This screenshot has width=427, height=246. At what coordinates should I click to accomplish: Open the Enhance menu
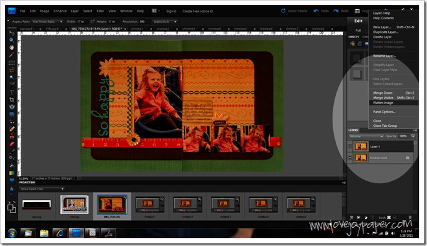60,11
